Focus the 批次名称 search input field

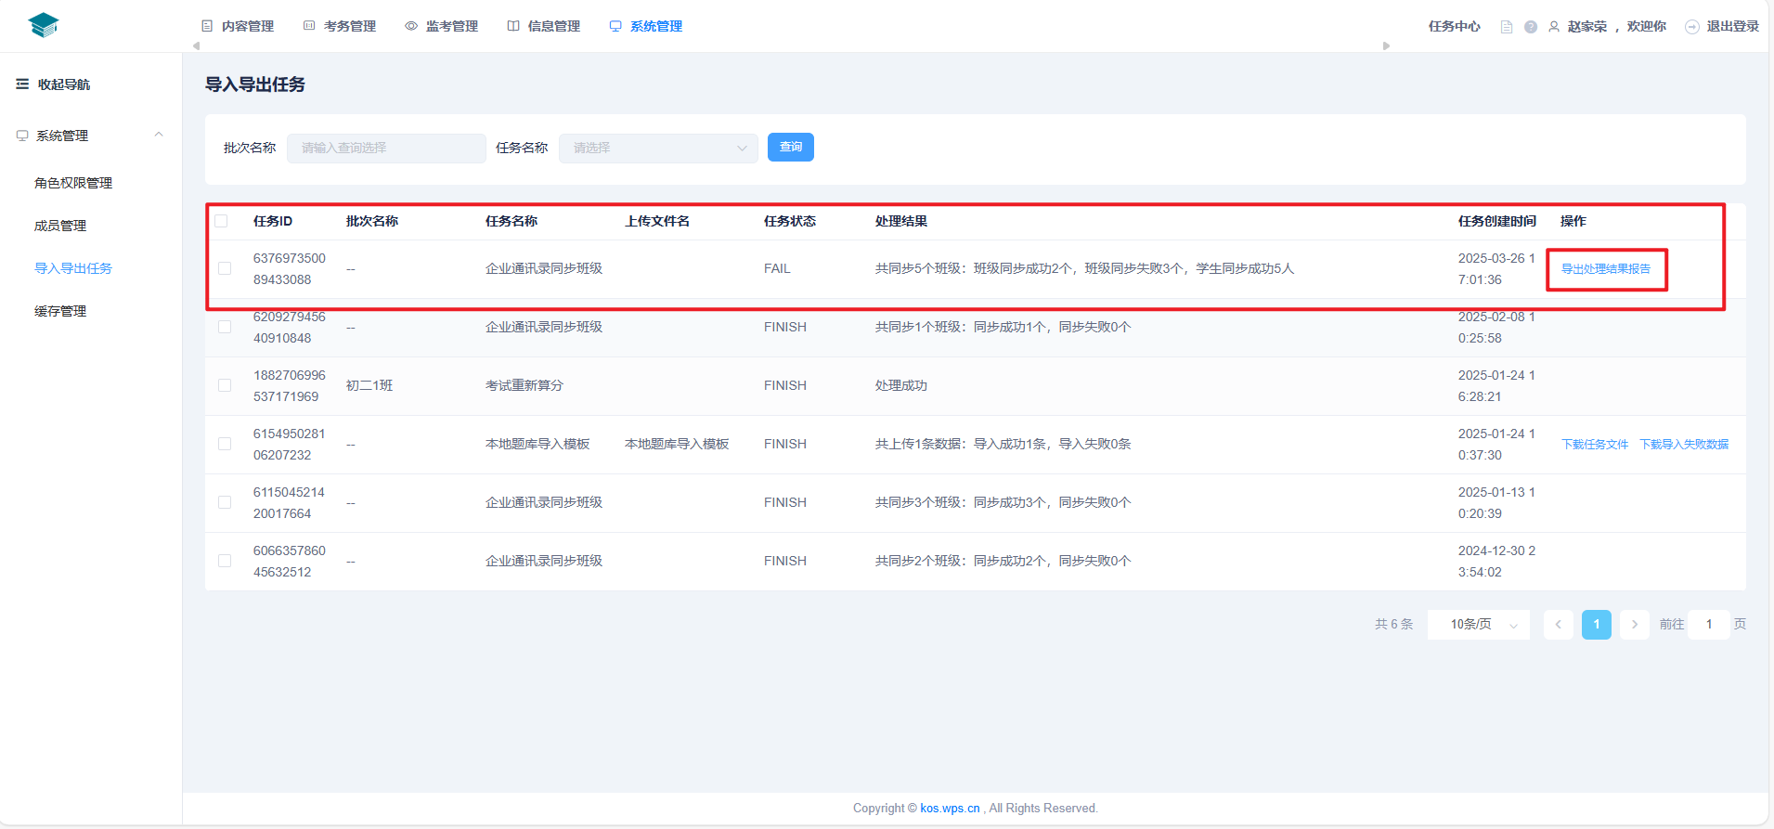point(386,148)
